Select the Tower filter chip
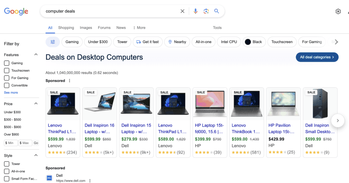This screenshot has width=349, height=183. click(x=122, y=42)
